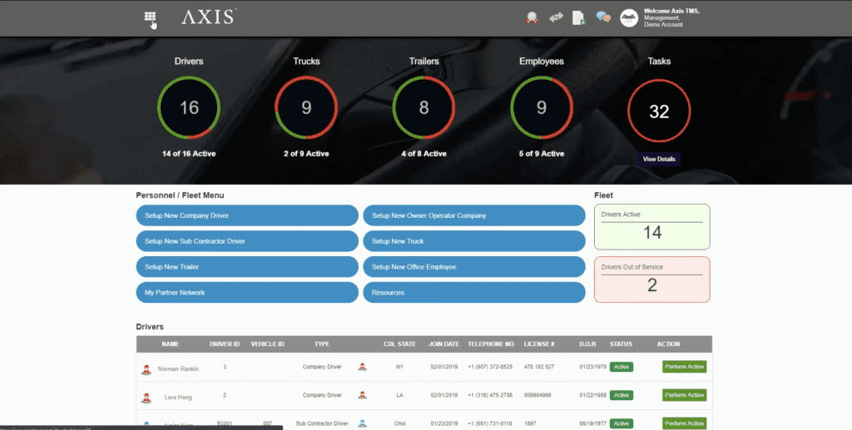Image resolution: width=852 pixels, height=430 pixels.
Task: Click View Details under Tasks
Action: click(659, 159)
